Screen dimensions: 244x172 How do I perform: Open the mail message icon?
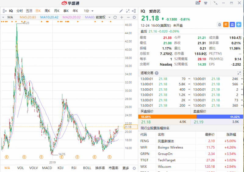pyautogui.click(x=198, y=3)
